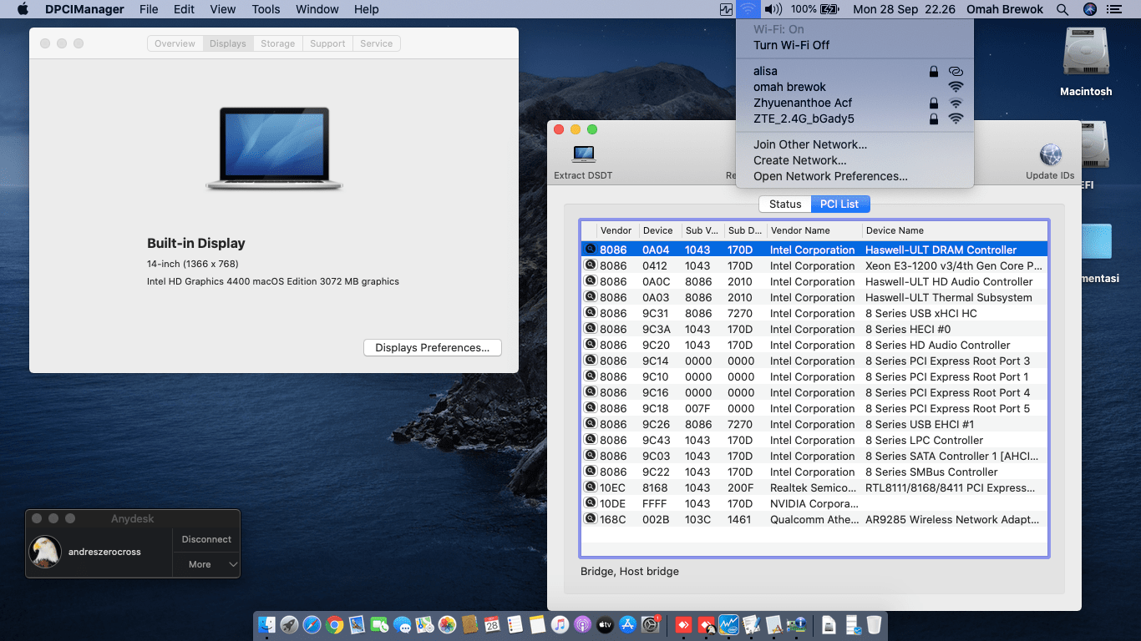Open the App Store from the Dock

626,624
